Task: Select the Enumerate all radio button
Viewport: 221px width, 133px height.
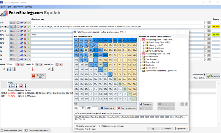Action: click(x=204, y=74)
